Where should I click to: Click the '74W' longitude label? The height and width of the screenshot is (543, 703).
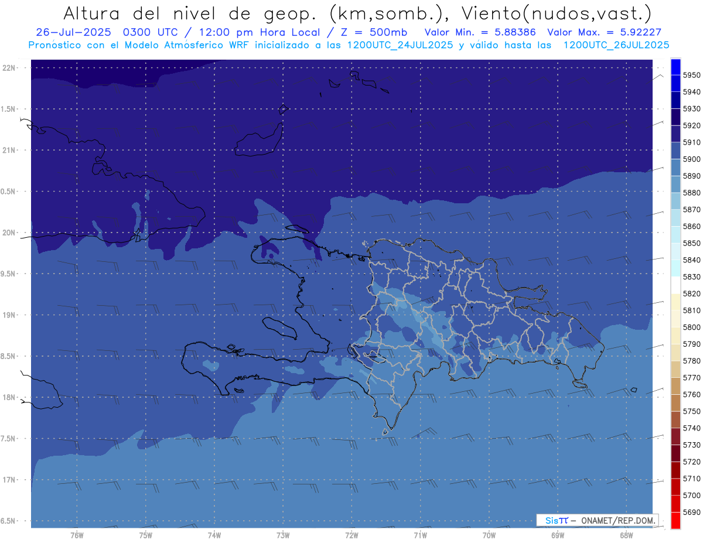click(x=214, y=535)
